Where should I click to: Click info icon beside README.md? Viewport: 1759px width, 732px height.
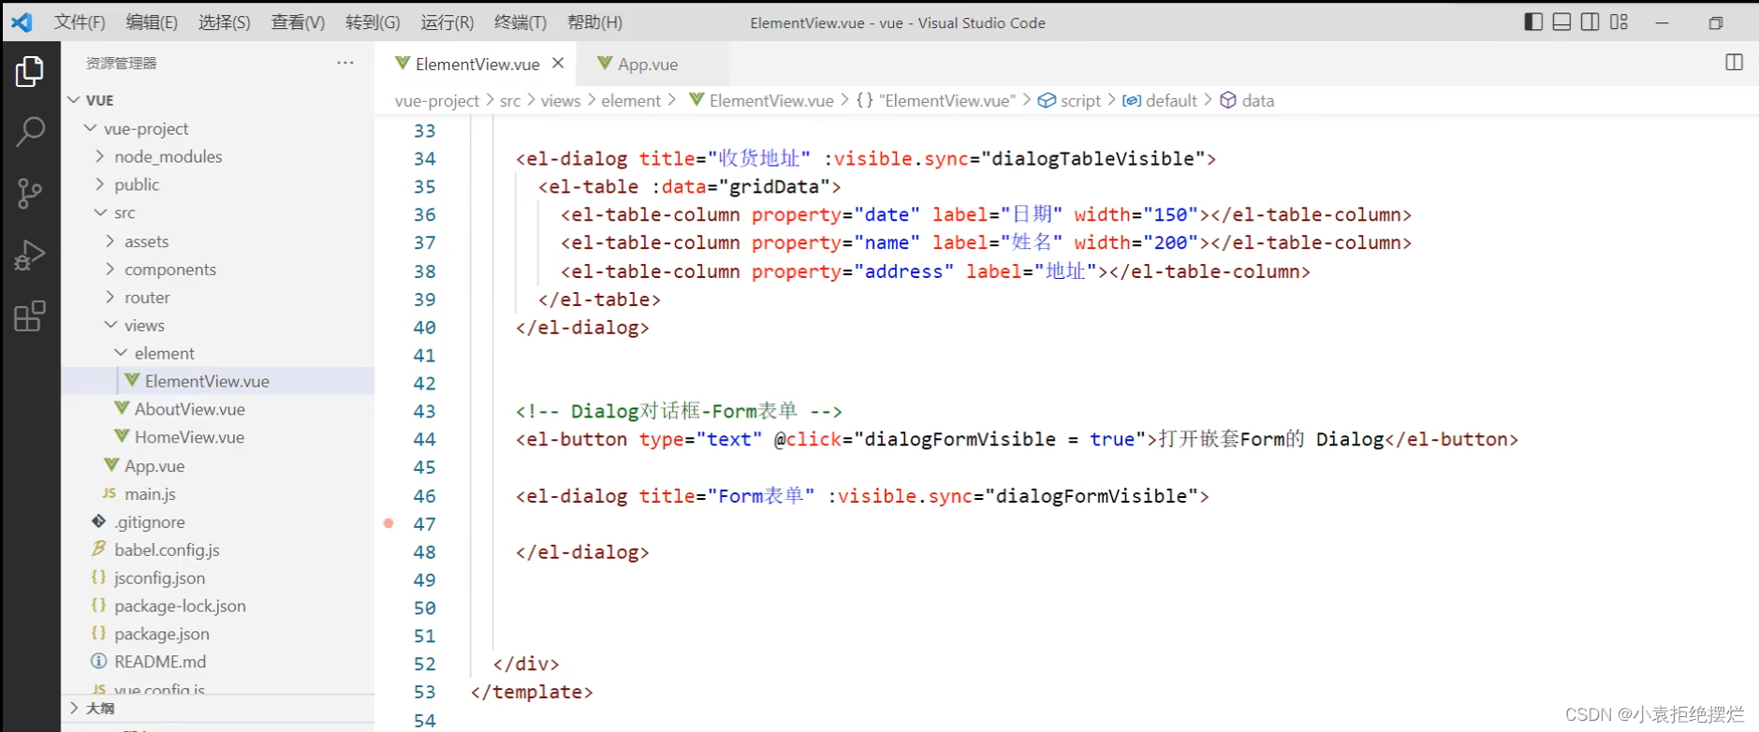coord(98,661)
